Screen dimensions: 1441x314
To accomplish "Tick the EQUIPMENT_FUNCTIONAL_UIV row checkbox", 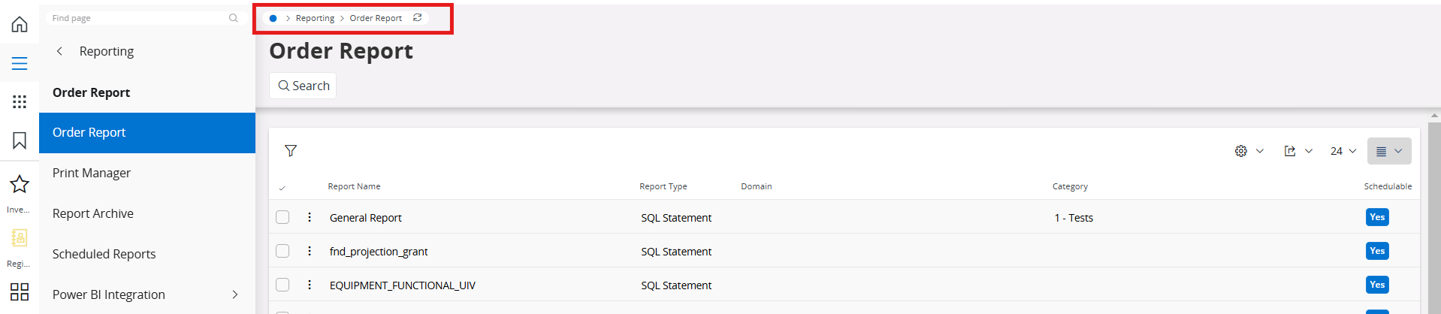I will (x=282, y=285).
